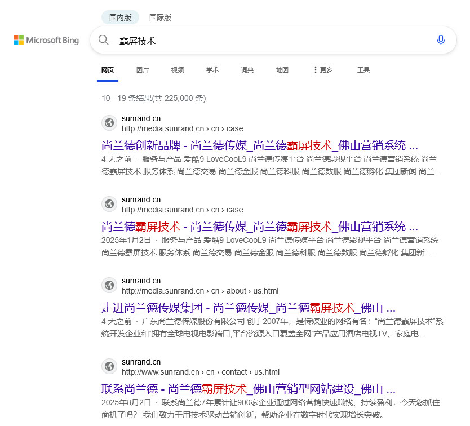
Task: Open the 地图 results tab
Action: pyautogui.click(x=282, y=70)
